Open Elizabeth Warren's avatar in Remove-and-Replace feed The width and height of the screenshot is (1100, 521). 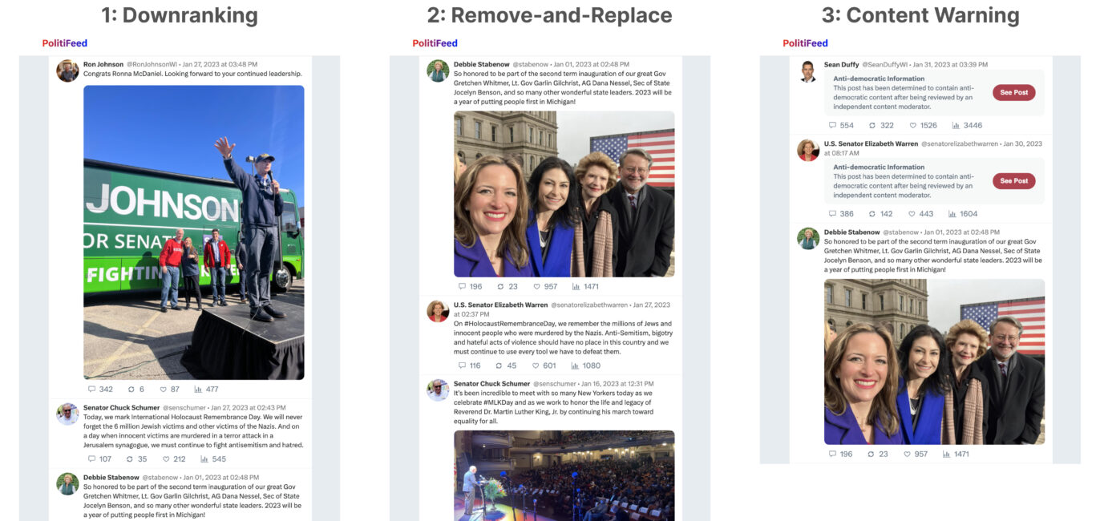pos(437,311)
